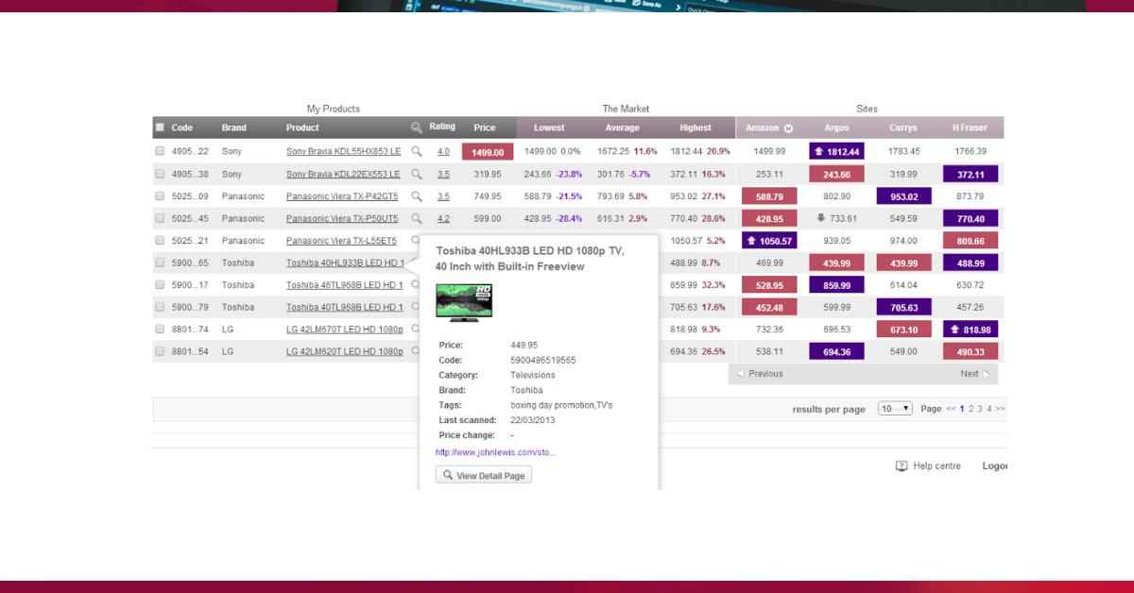1134x593 pixels.
Task: Click Amazon up-arrow price 1050.57
Action: coord(769,241)
